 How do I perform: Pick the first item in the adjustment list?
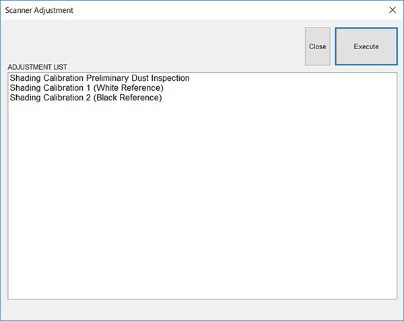point(100,78)
